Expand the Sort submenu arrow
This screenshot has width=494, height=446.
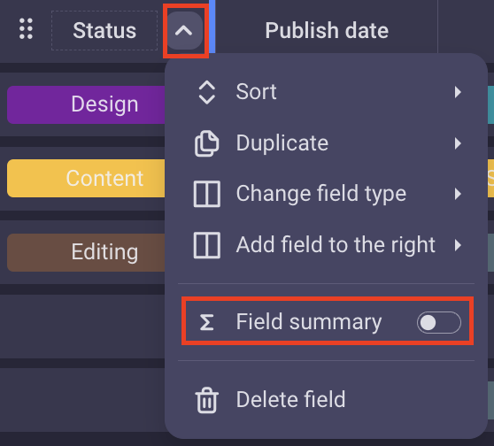click(x=458, y=92)
